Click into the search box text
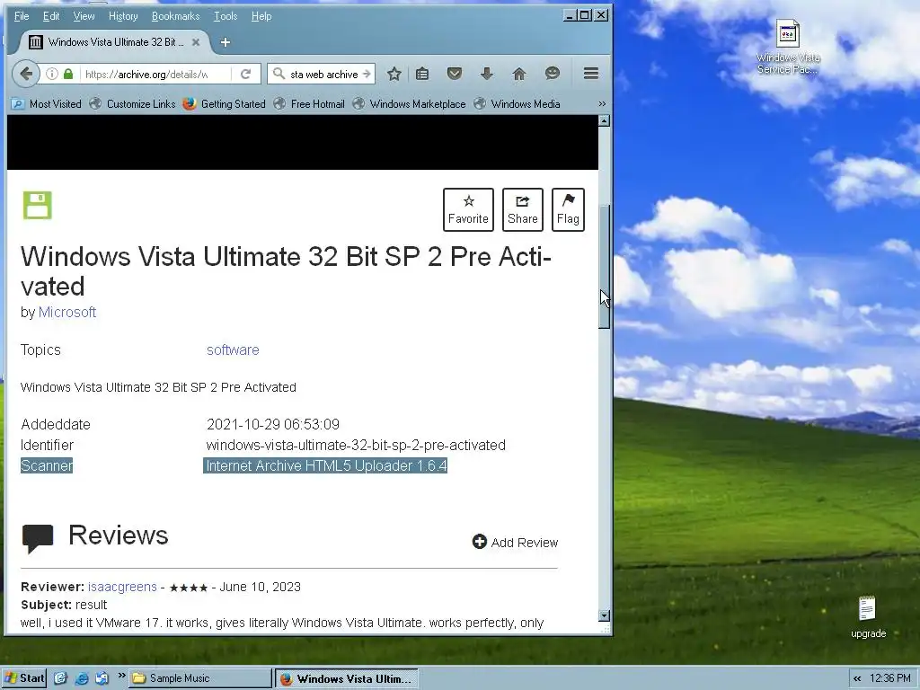Screen dimensions: 920x690 323,75
